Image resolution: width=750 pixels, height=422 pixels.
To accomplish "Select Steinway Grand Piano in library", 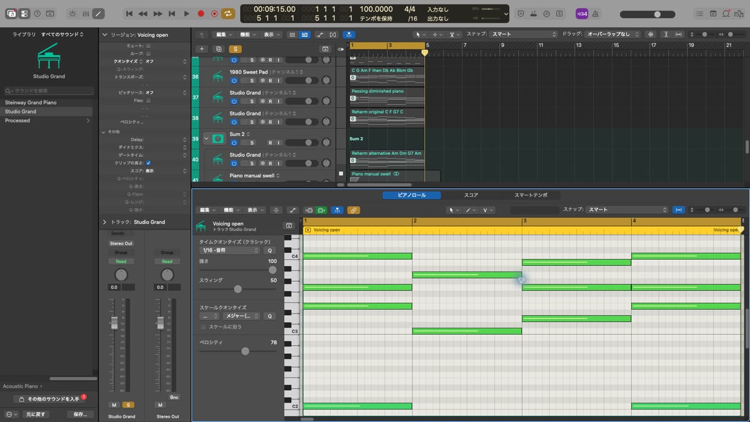I will (x=31, y=102).
